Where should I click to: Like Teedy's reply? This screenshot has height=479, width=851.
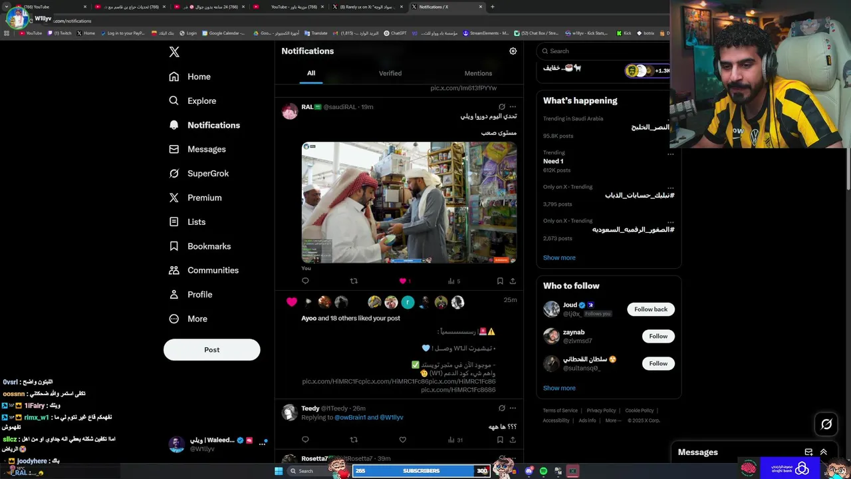[402, 440]
